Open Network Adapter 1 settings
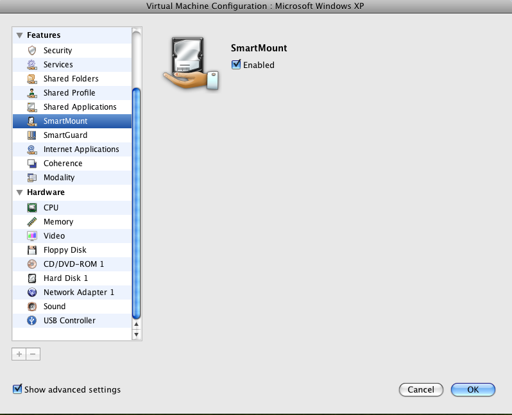The width and height of the screenshot is (512, 415). [72, 292]
